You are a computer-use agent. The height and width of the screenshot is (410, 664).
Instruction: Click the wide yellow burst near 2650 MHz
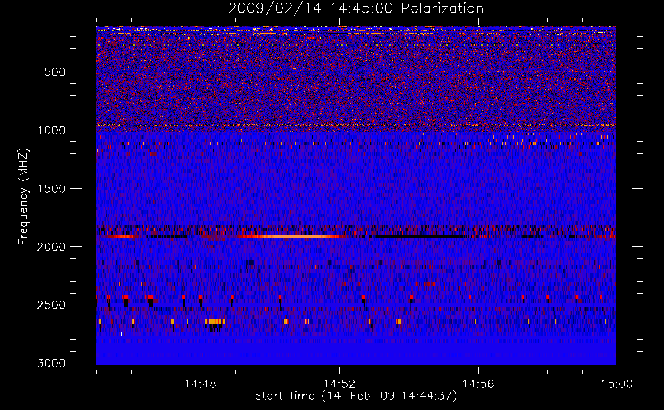click(215, 321)
